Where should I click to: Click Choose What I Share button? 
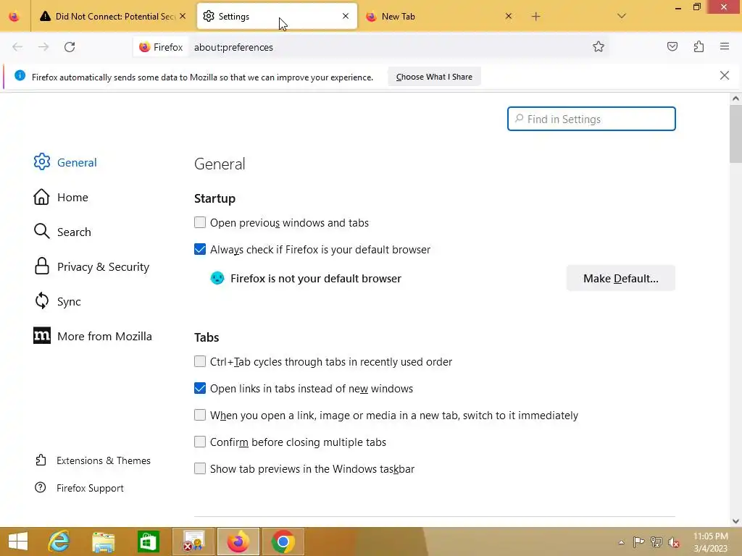tap(434, 77)
